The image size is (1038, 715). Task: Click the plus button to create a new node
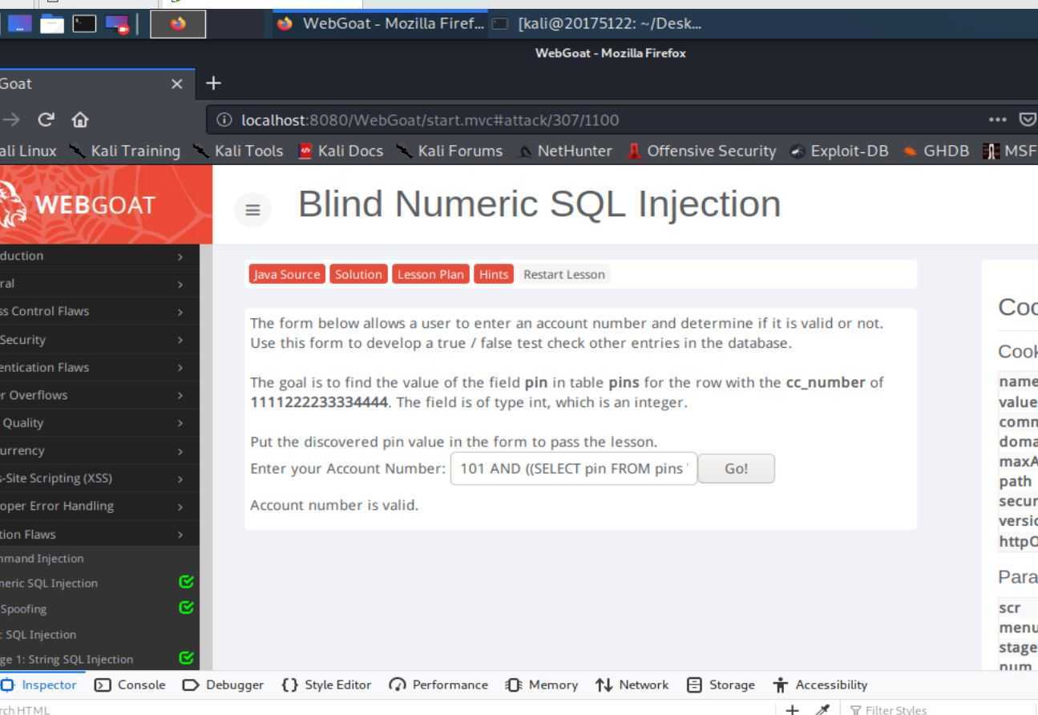(x=793, y=709)
